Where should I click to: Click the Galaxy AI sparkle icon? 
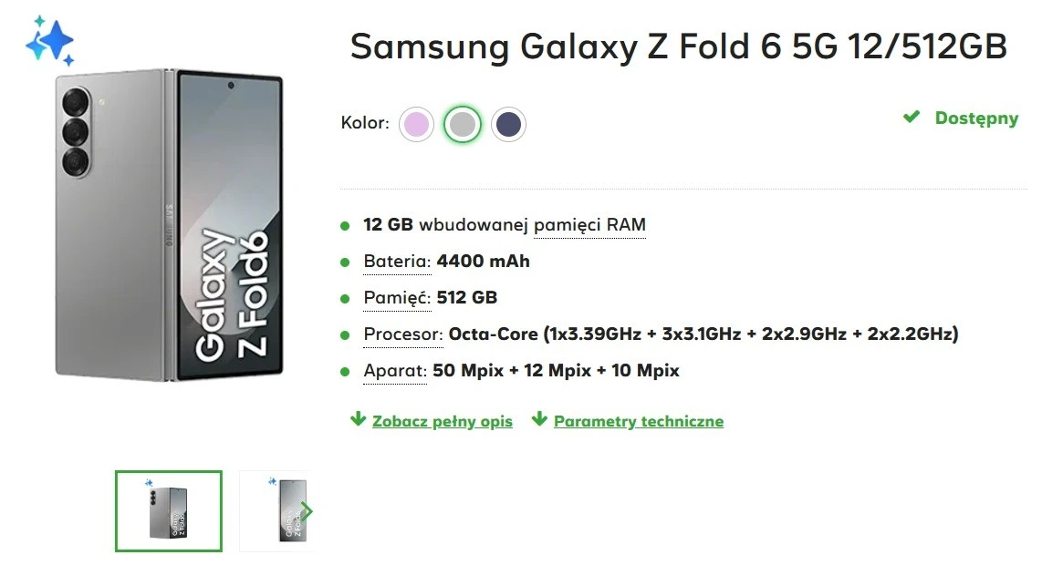49,41
